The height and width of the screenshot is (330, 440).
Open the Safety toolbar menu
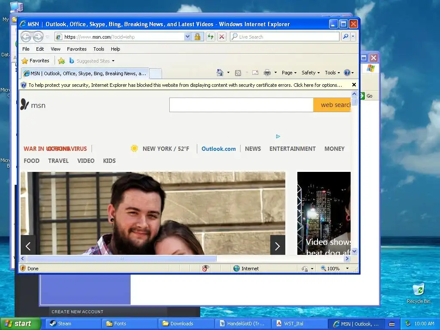point(310,73)
